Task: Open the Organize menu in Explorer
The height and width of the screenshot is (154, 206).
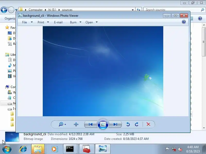Action: tap(10, 18)
